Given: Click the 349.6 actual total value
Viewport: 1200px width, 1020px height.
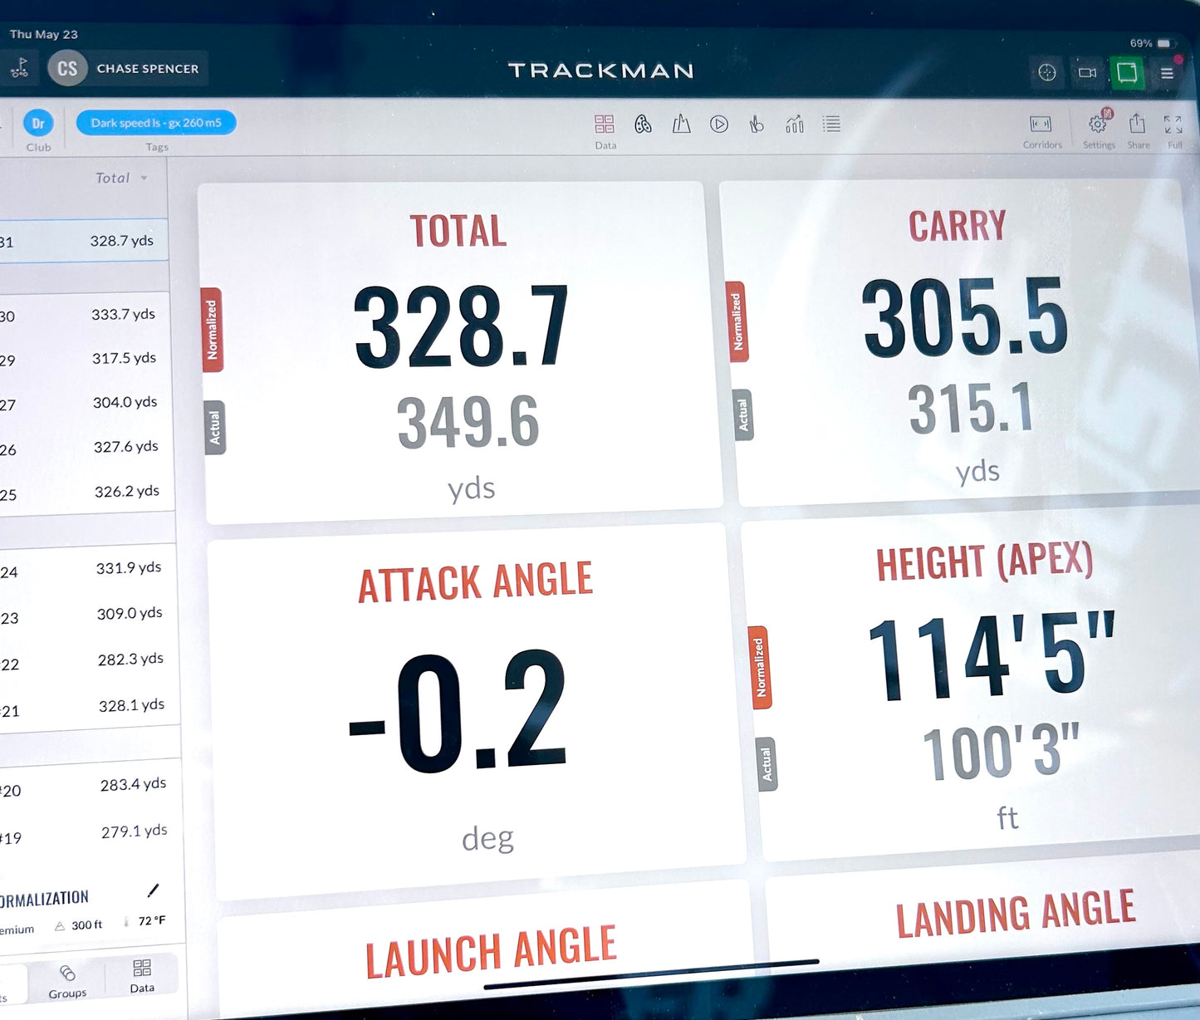Looking at the screenshot, I should click(x=468, y=423).
